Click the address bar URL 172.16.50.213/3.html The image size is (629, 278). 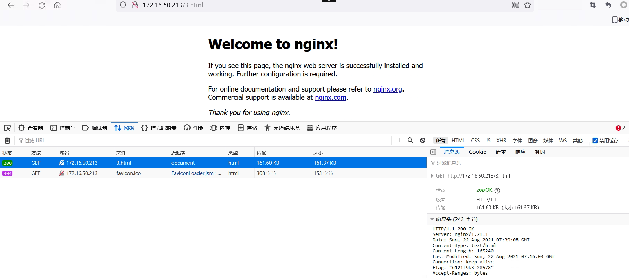pos(173,5)
